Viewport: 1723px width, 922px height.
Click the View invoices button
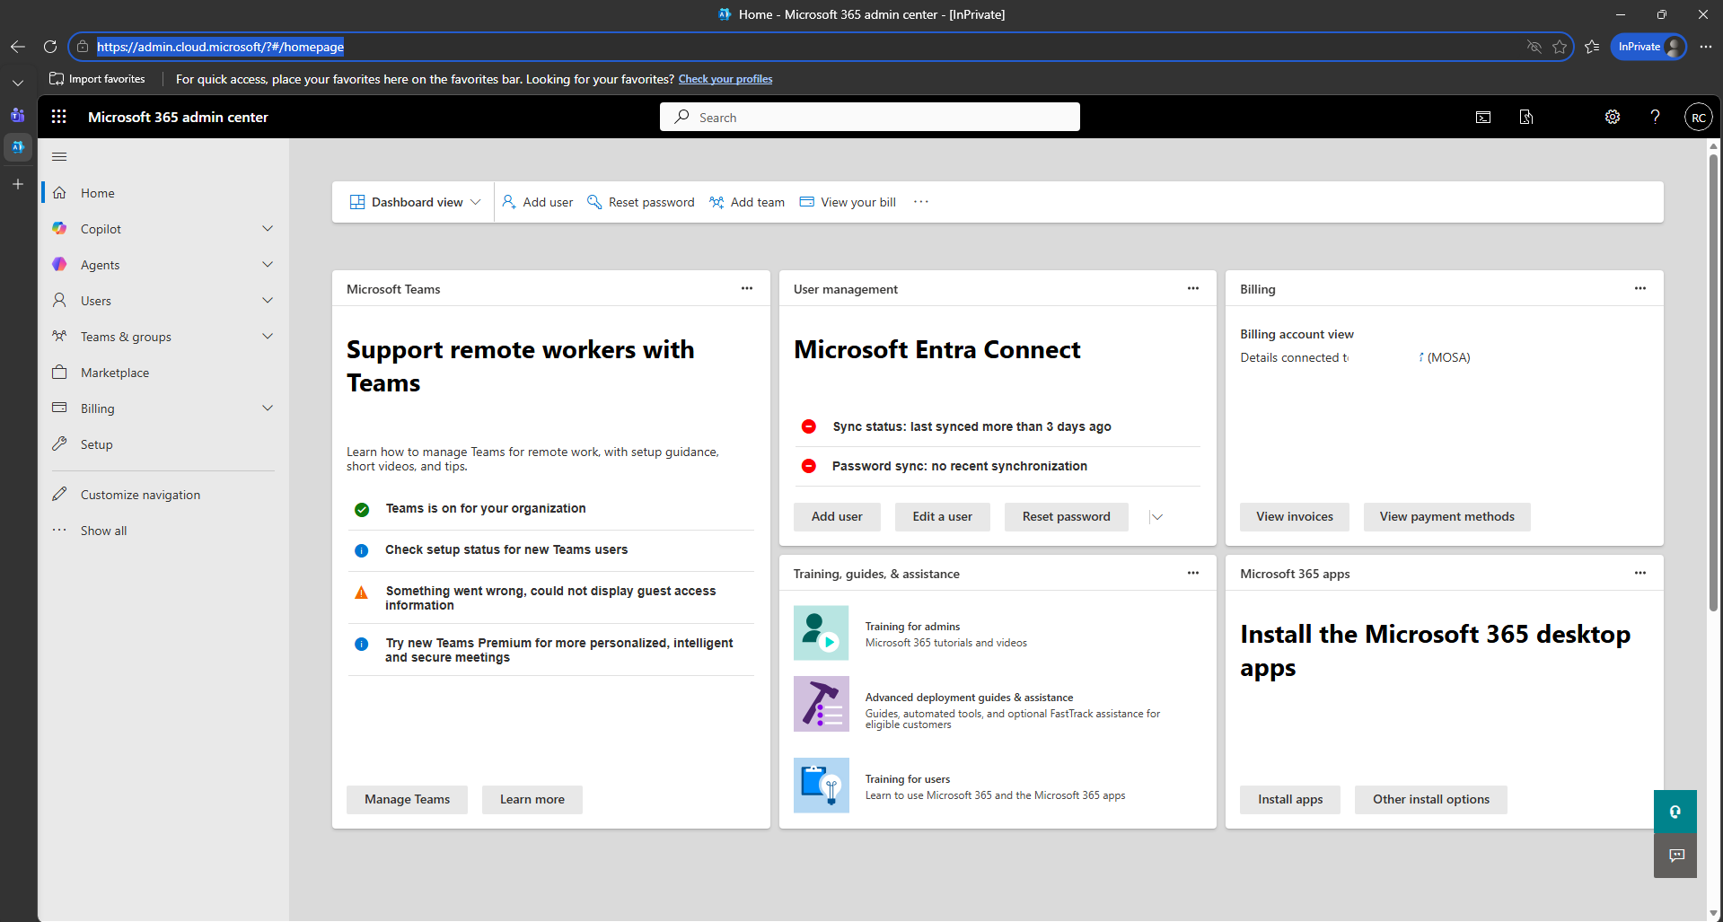point(1295,517)
